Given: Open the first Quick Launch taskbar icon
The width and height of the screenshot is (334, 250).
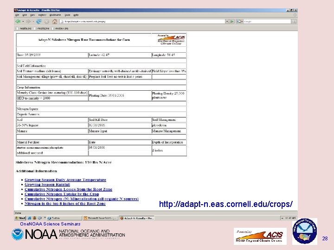Looking at the screenshot, I should [x=30, y=218].
